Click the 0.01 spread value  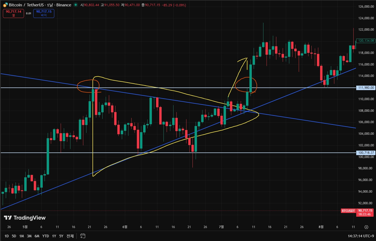[28, 13]
